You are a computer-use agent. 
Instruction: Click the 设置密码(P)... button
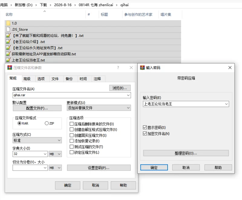click(x=99, y=168)
